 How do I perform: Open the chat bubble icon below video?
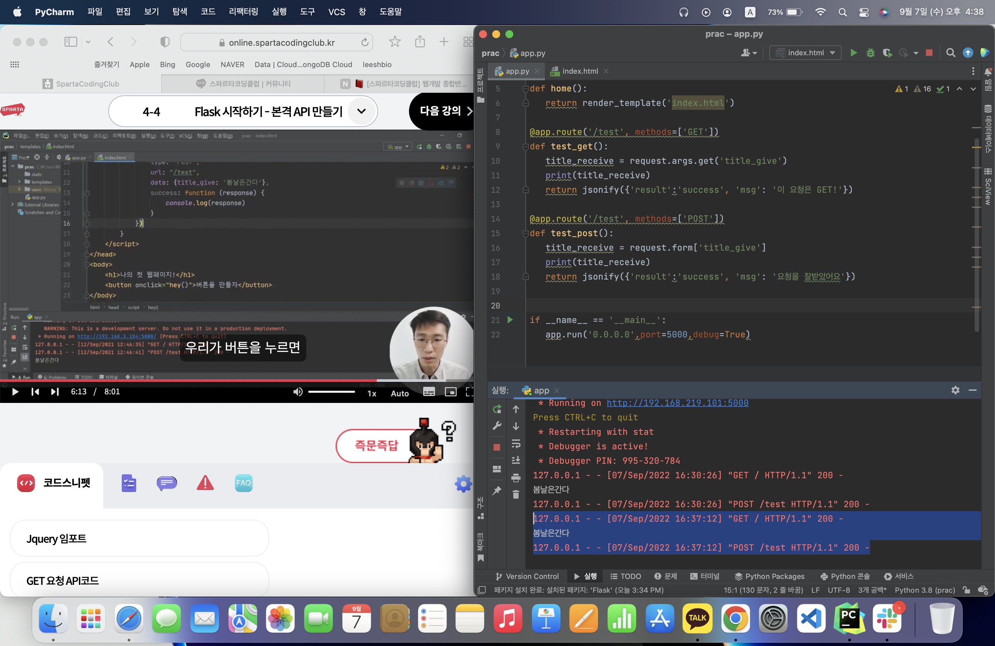[x=166, y=483]
